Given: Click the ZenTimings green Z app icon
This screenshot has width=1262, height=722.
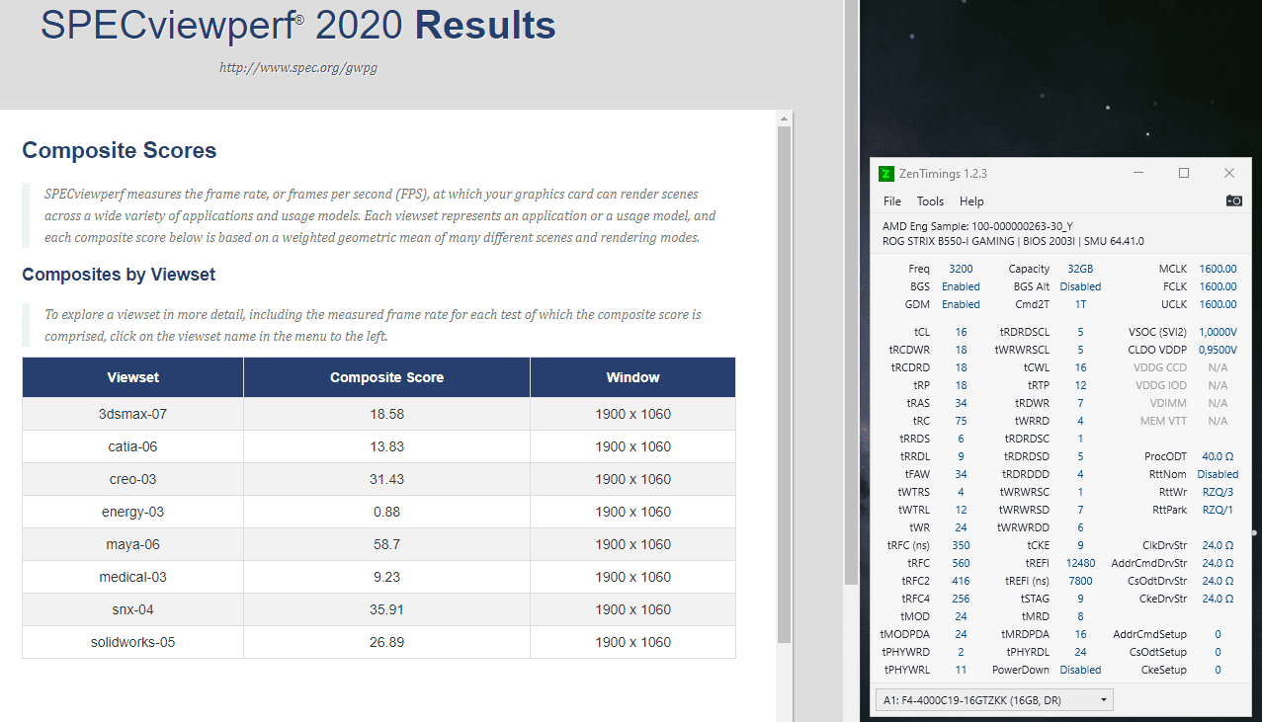Looking at the screenshot, I should (886, 174).
